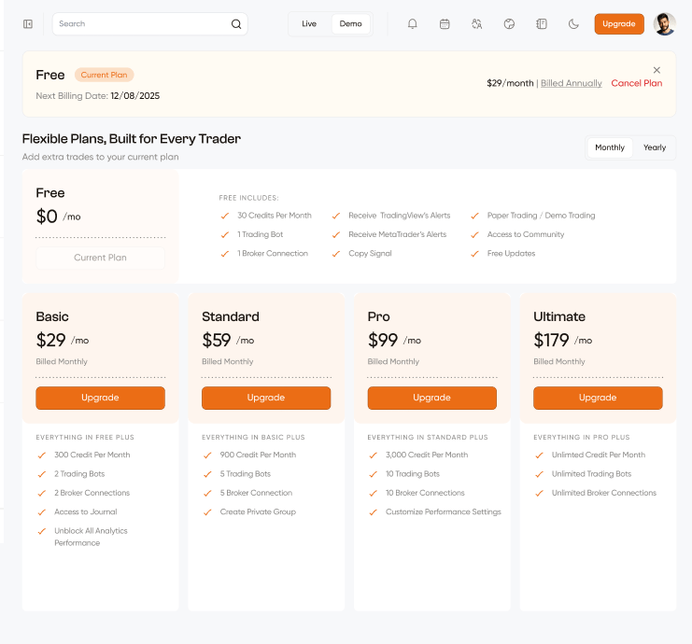
Task: Click the '30 Credits Per Month' feature
Action: coord(275,216)
